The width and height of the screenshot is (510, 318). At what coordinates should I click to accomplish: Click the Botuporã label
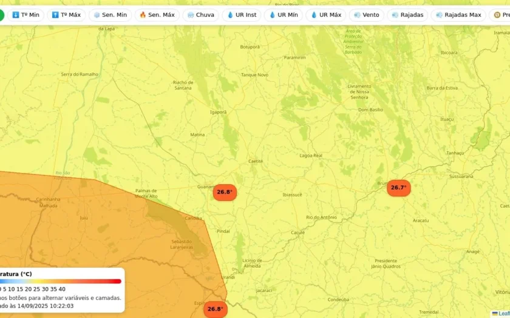(250, 47)
